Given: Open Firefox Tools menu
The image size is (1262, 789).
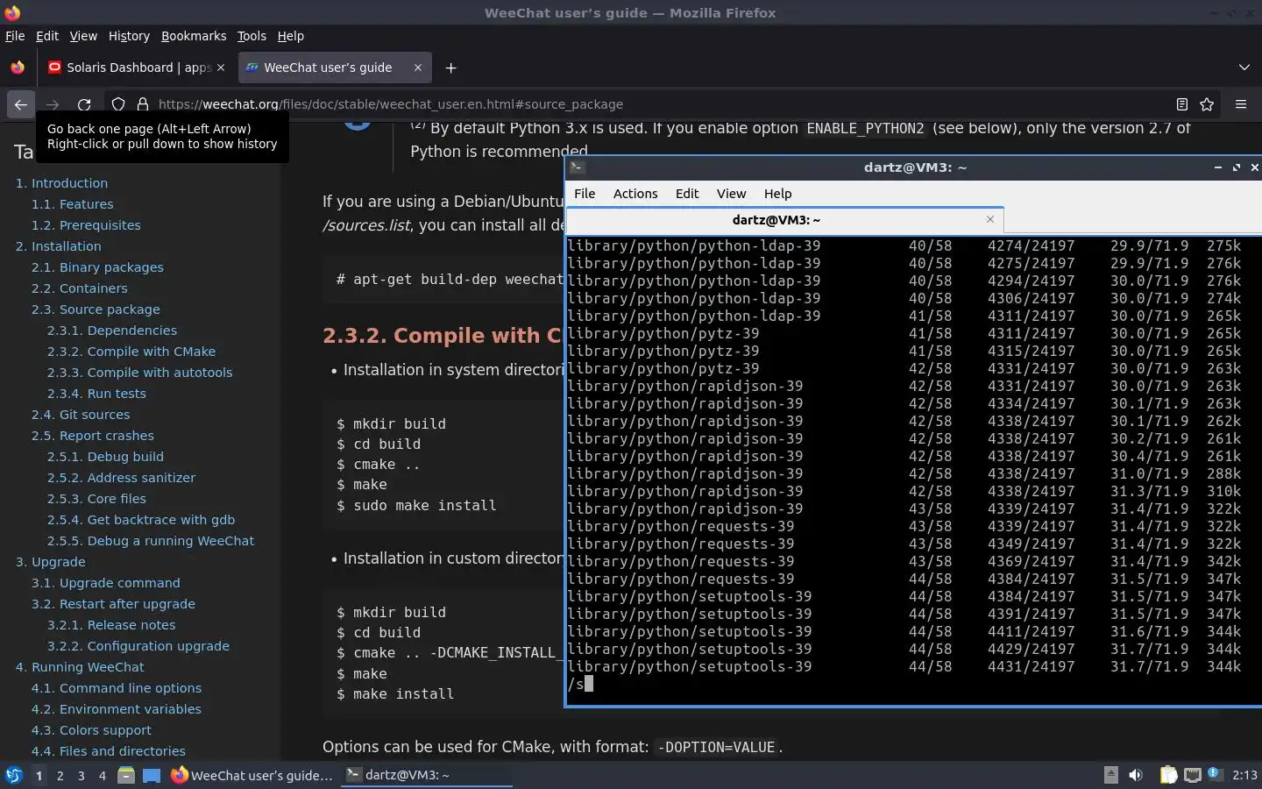Looking at the screenshot, I should [252, 36].
